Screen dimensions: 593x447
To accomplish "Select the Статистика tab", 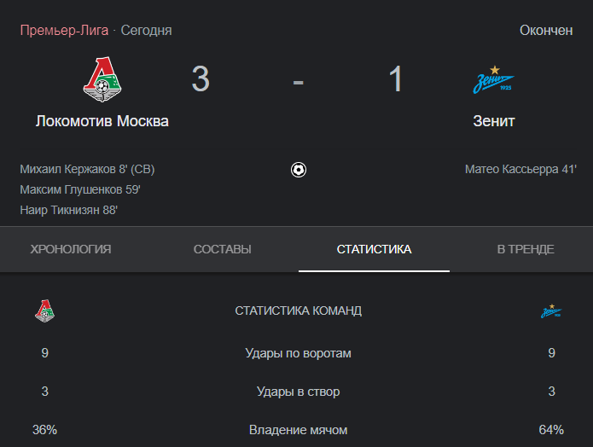I will (374, 249).
